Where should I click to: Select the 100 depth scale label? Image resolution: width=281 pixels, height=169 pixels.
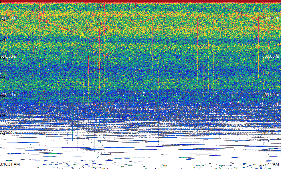click(x=3, y=21)
